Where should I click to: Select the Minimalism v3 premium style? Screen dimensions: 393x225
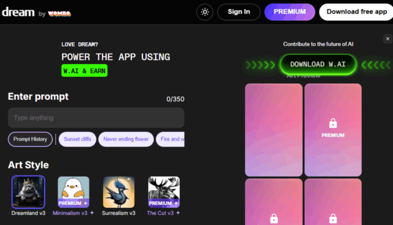pos(73,192)
